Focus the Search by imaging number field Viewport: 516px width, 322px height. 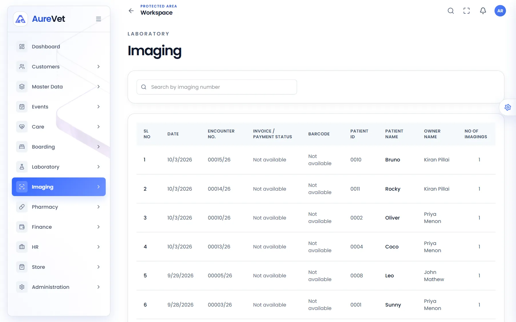pyautogui.click(x=217, y=87)
